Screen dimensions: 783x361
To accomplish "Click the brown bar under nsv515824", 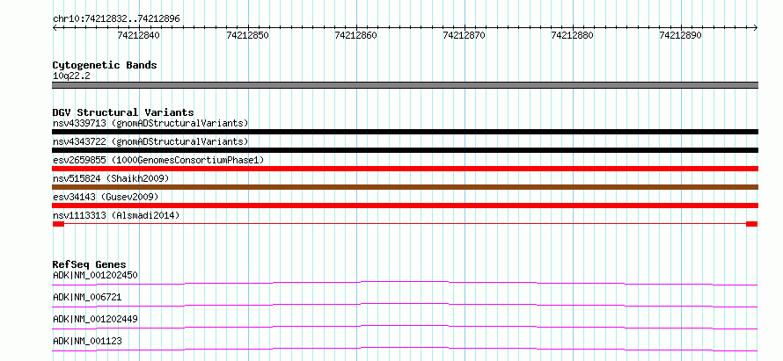I will coord(405,187).
